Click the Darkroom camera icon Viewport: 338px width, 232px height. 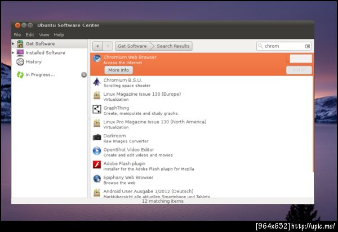coord(97,137)
